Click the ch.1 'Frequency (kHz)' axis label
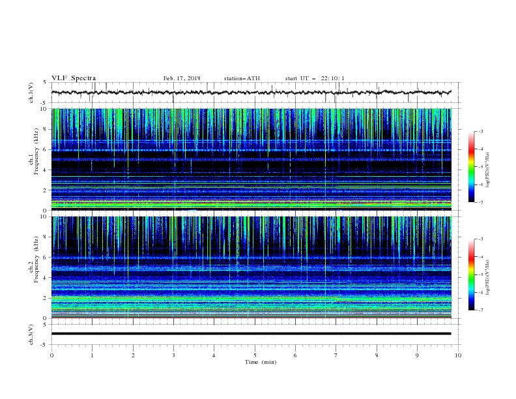Image resolution: width=516 pixels, height=399 pixels. (36, 152)
